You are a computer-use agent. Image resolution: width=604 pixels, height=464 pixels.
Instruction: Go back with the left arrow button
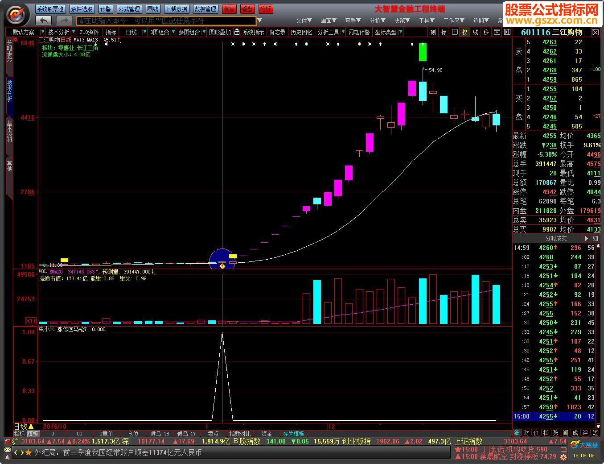click(x=44, y=21)
